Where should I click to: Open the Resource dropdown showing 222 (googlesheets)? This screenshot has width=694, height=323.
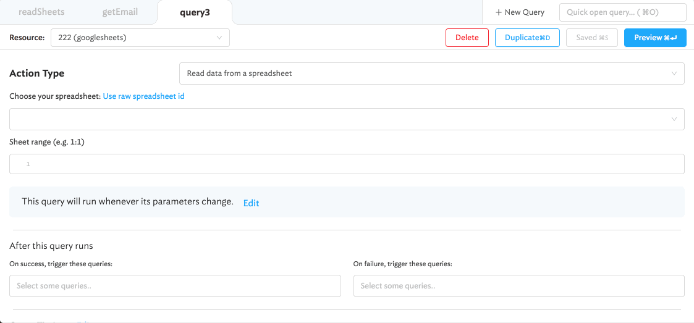pyautogui.click(x=140, y=38)
